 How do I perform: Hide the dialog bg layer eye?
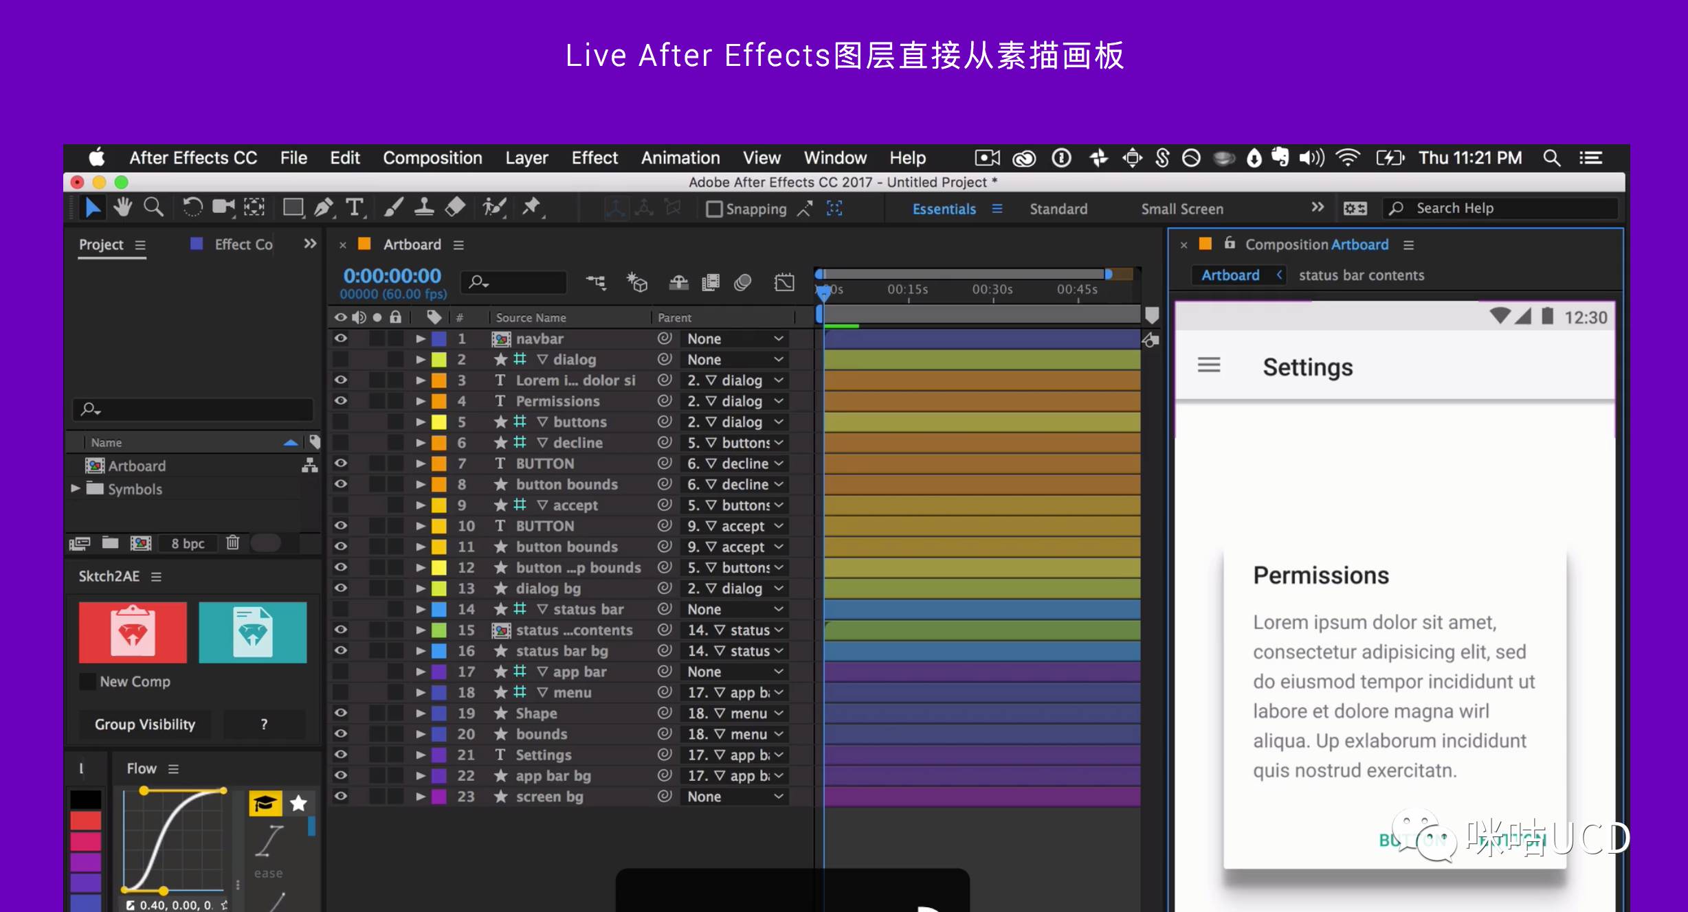pos(340,588)
